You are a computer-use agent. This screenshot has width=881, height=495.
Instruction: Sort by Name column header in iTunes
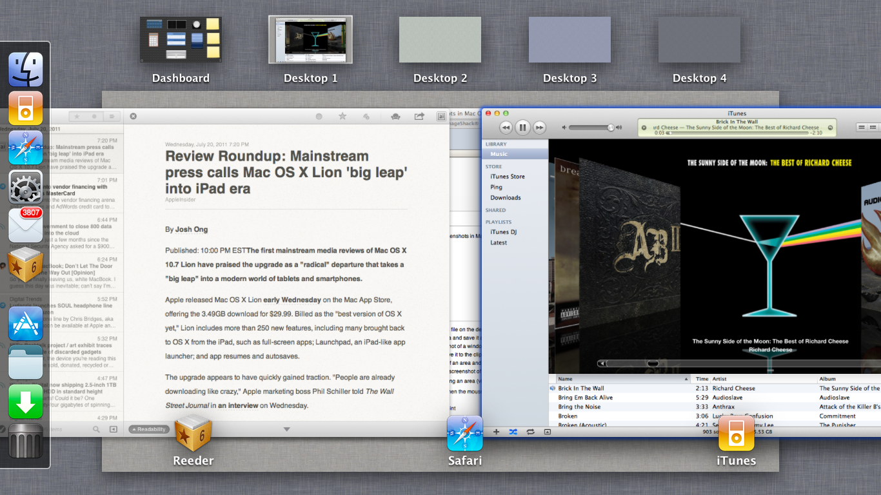622,379
